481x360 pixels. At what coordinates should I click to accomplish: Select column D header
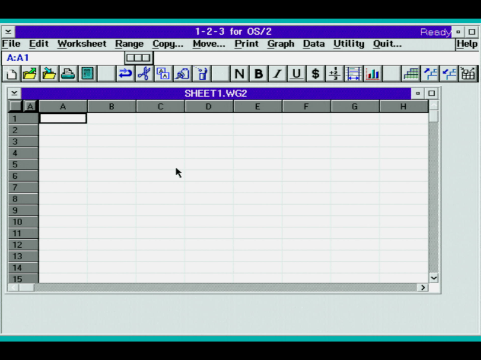pyautogui.click(x=209, y=107)
